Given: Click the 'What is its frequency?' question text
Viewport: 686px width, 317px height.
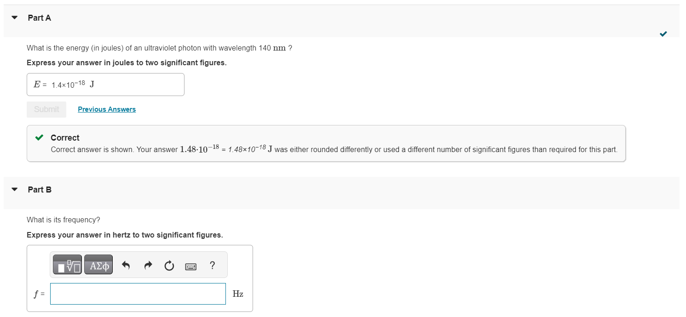Looking at the screenshot, I should click(63, 220).
